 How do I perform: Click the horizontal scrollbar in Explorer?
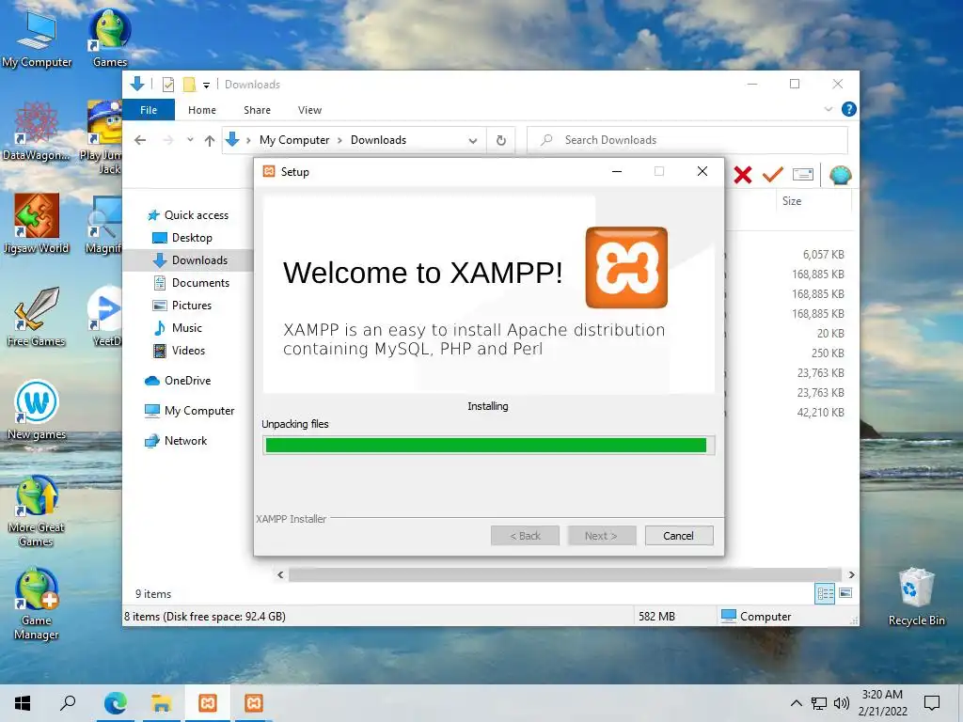coord(565,574)
